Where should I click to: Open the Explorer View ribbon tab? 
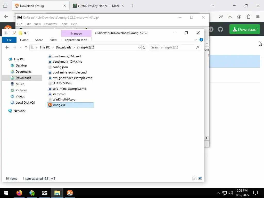[x=53, y=40]
